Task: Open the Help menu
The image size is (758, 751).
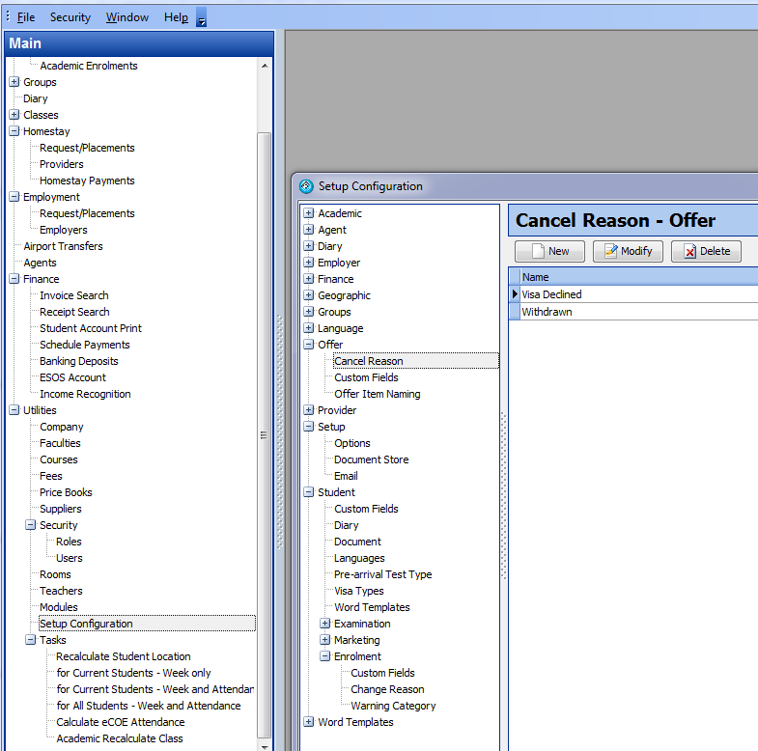Action: pos(176,17)
